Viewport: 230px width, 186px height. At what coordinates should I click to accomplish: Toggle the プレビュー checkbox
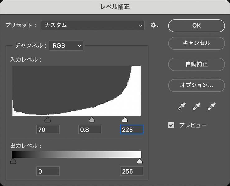click(171, 125)
